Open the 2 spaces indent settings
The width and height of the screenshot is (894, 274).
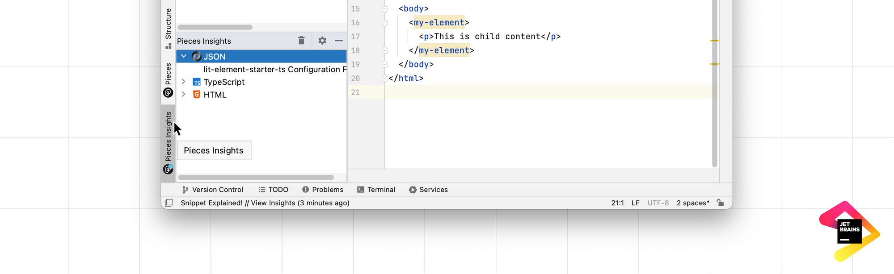click(x=693, y=203)
